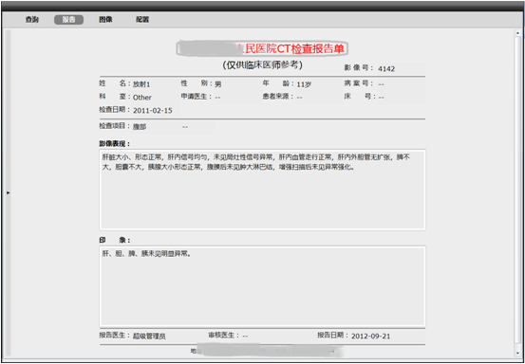The height and width of the screenshot is (364, 525).
Task: Click the age value 11岁
Action: [x=304, y=84]
